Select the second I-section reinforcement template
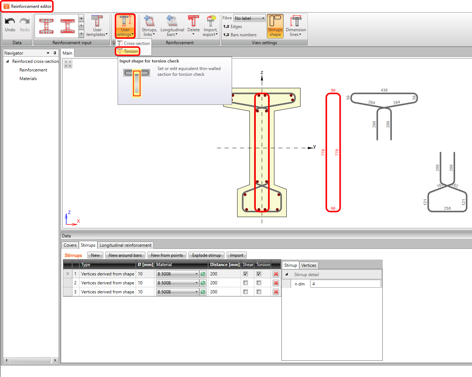The width and height of the screenshot is (472, 377). click(67, 26)
